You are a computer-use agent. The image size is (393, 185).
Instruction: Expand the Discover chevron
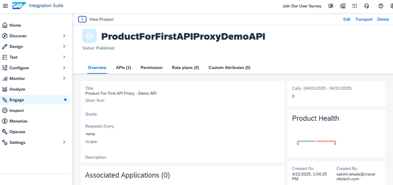point(64,36)
